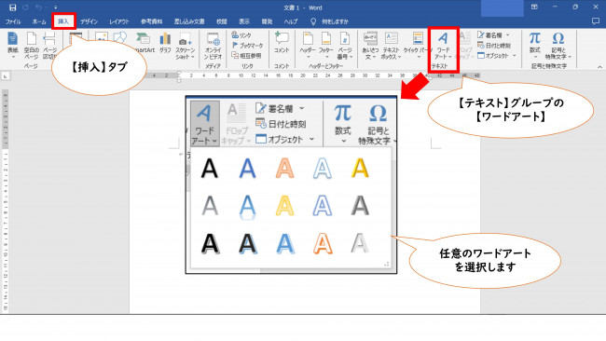
Task: Open 署名欄 dropdown in the main ribbon
Action: (493, 35)
